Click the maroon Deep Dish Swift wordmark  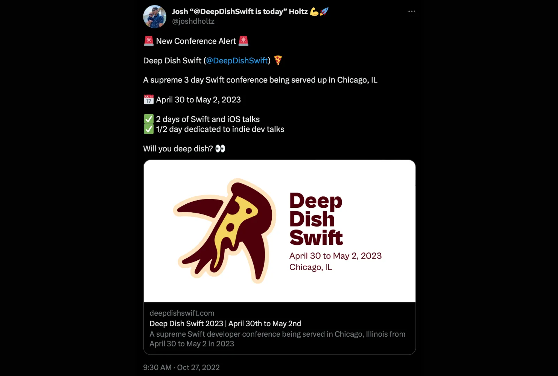pos(316,219)
